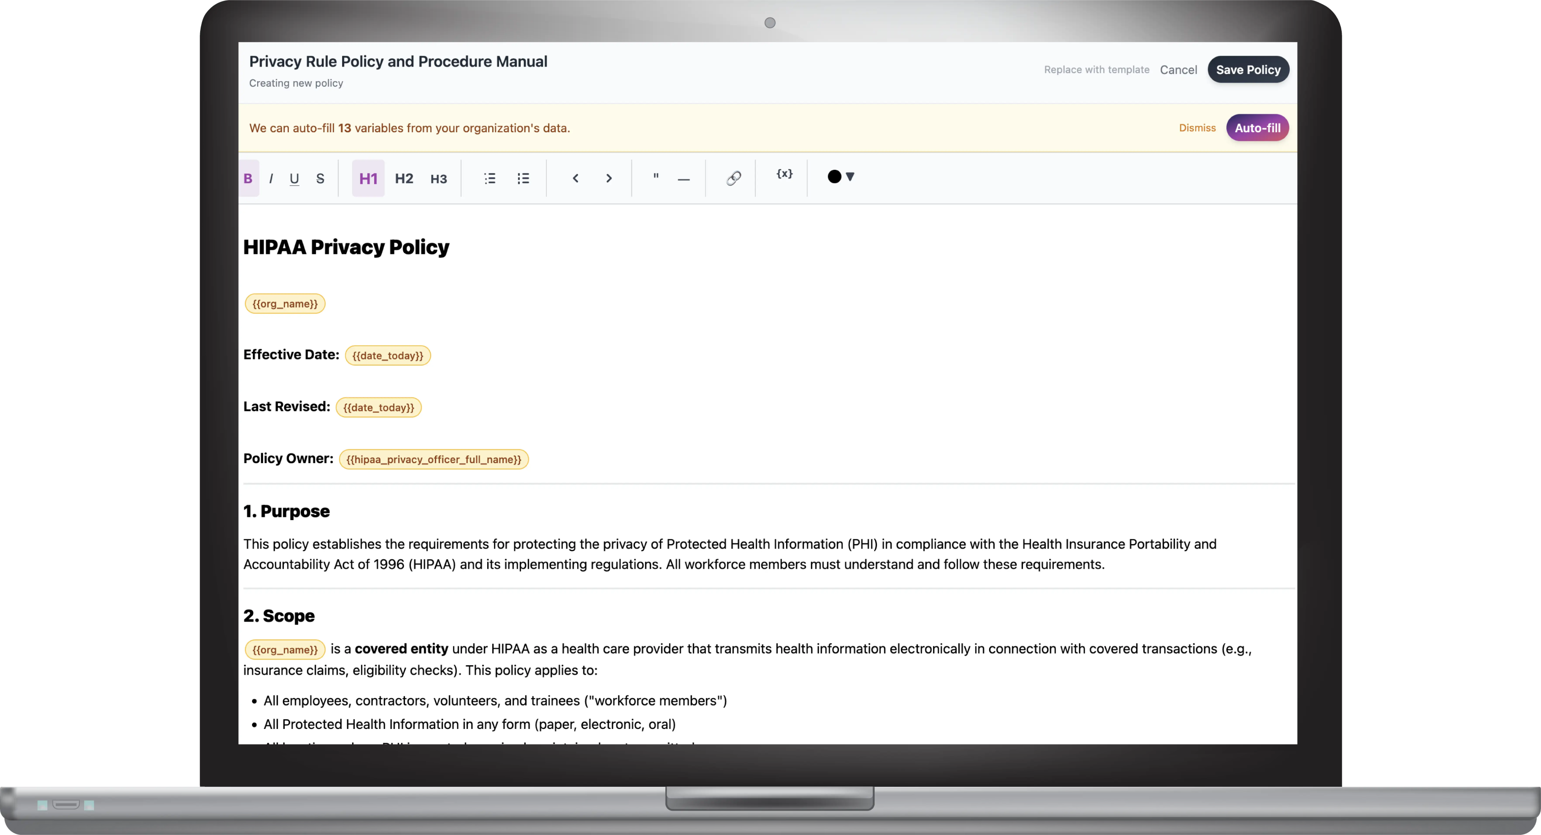Select the hipaa_privacy_officer_full_name variable chip
Screen dimensions: 1541x835
coord(434,460)
